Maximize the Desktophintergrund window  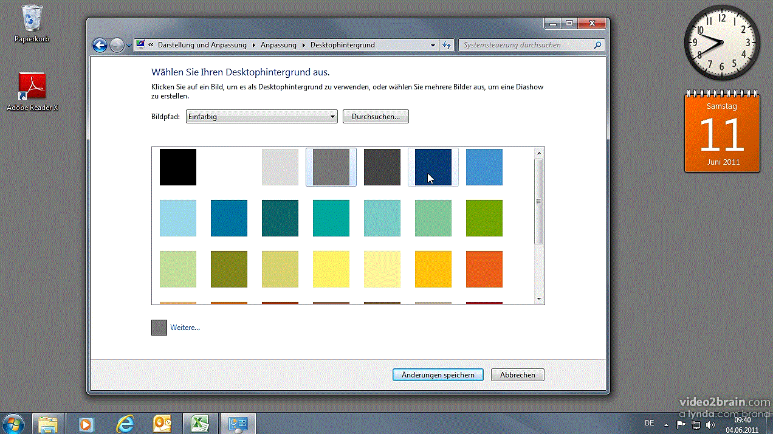pos(569,24)
